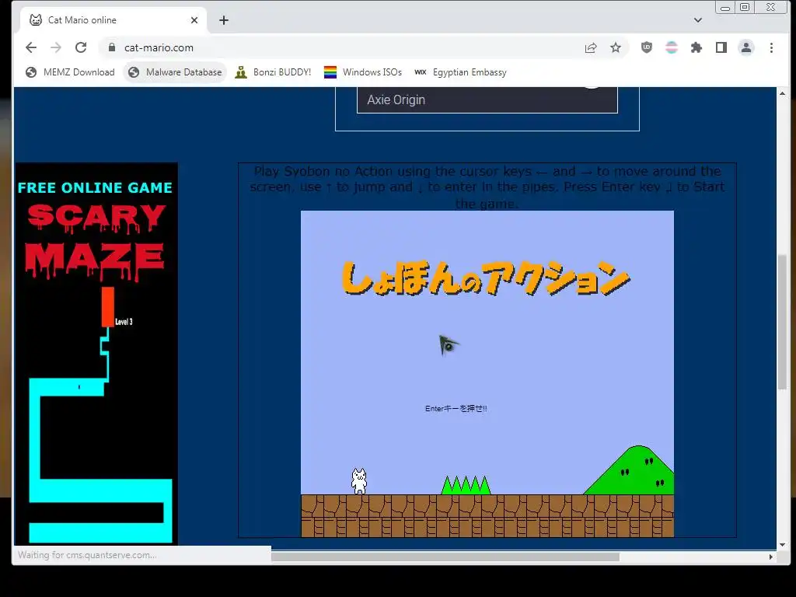Click the scroll down arrow of page

[782, 545]
